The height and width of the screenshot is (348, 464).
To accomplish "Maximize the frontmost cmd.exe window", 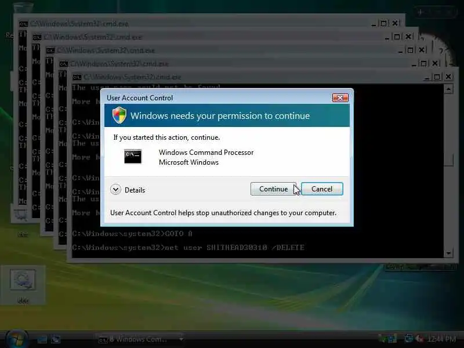I will tap(437, 77).
